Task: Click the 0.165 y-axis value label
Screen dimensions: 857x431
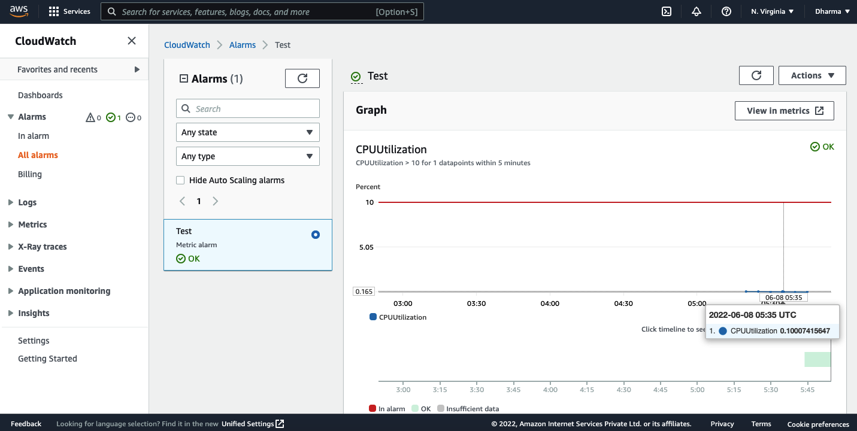Action: tap(364, 292)
